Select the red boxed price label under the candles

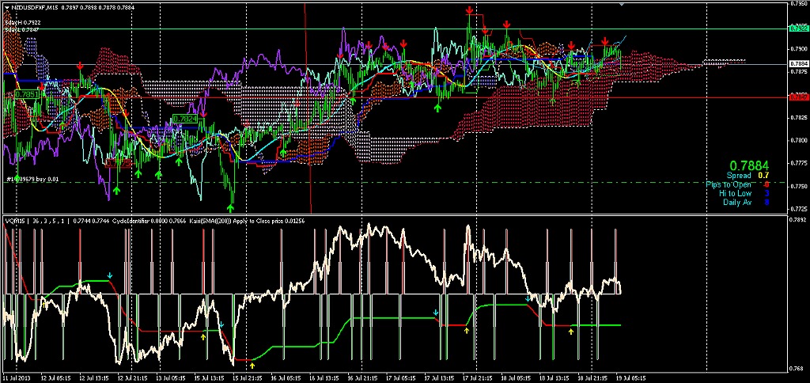(118, 163)
